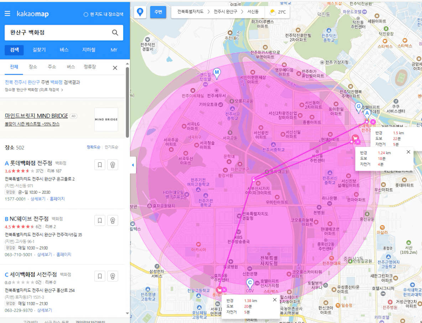Click the blue map pin icon button
The height and width of the screenshot is (323, 422).
140,12
